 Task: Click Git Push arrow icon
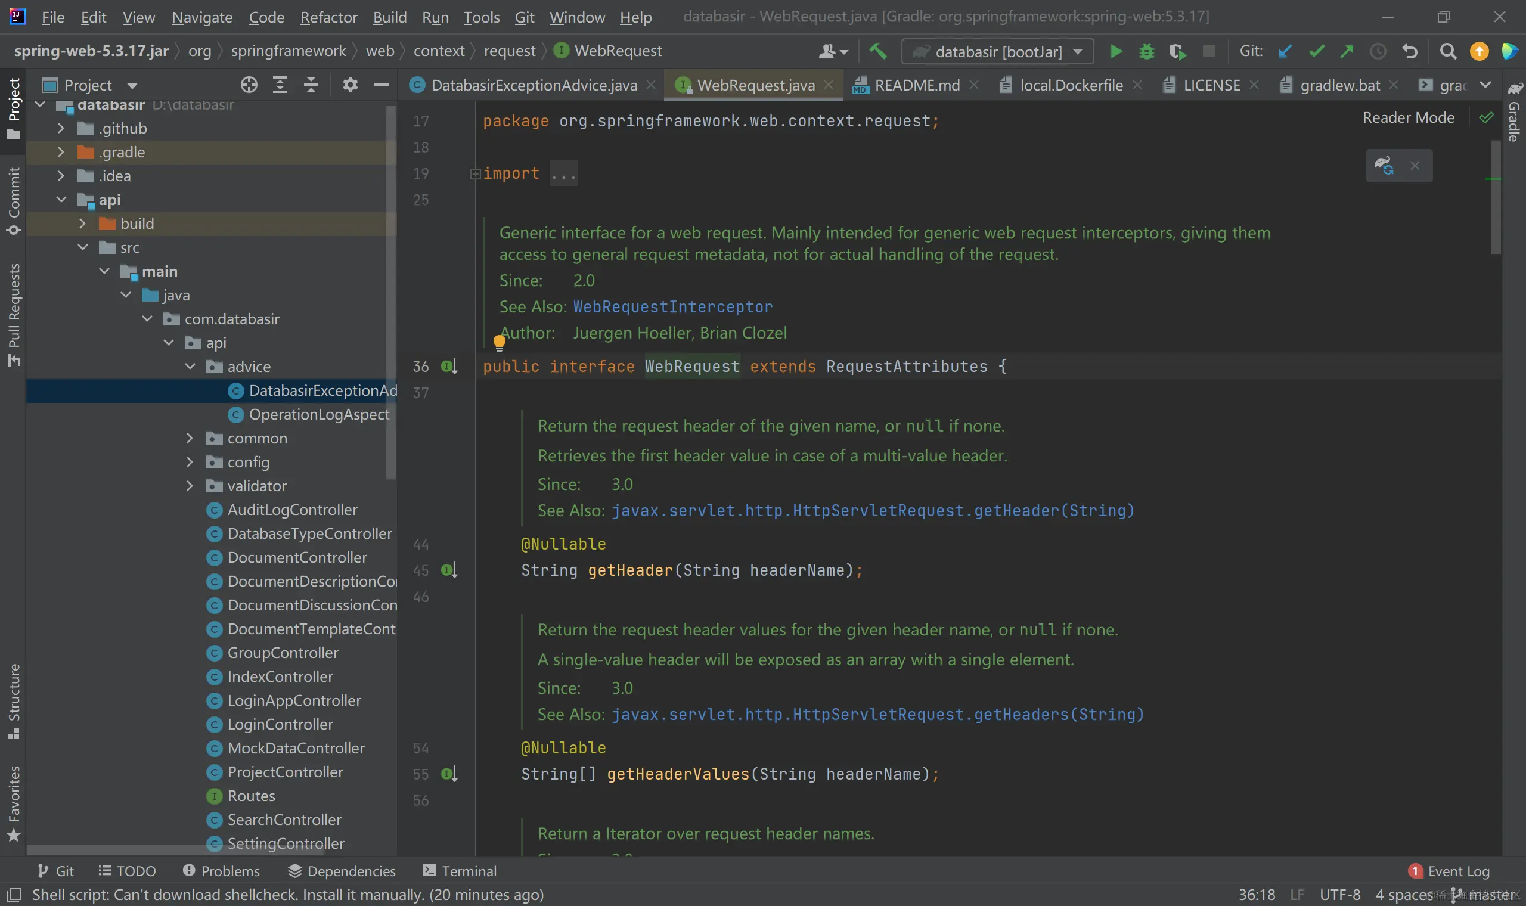[x=1347, y=52]
